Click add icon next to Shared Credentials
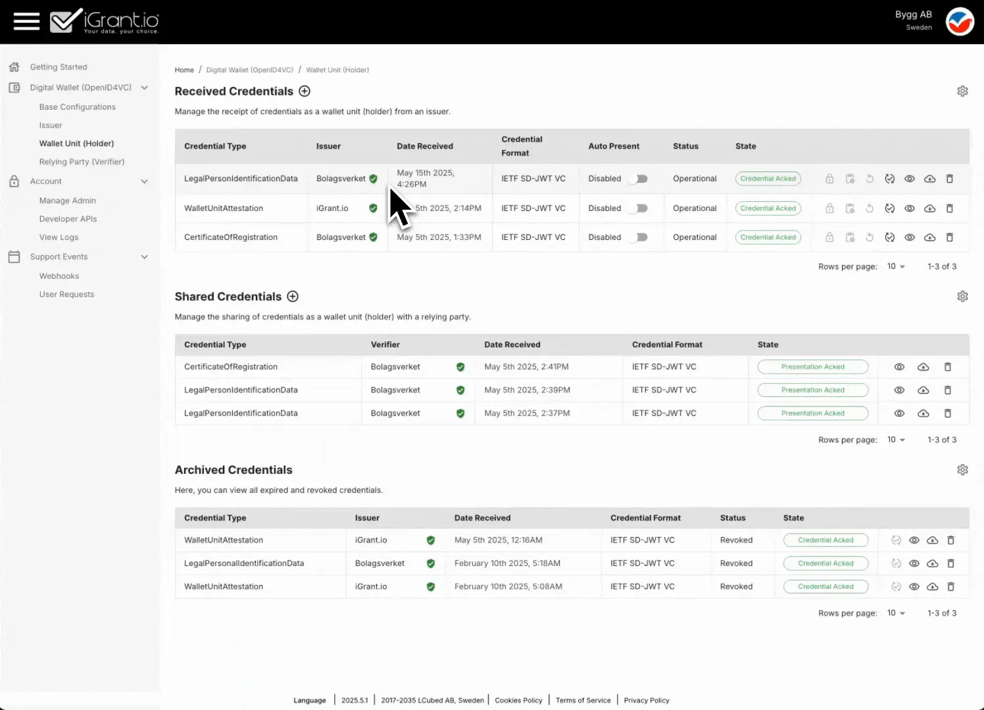This screenshot has width=984, height=710. coord(293,296)
